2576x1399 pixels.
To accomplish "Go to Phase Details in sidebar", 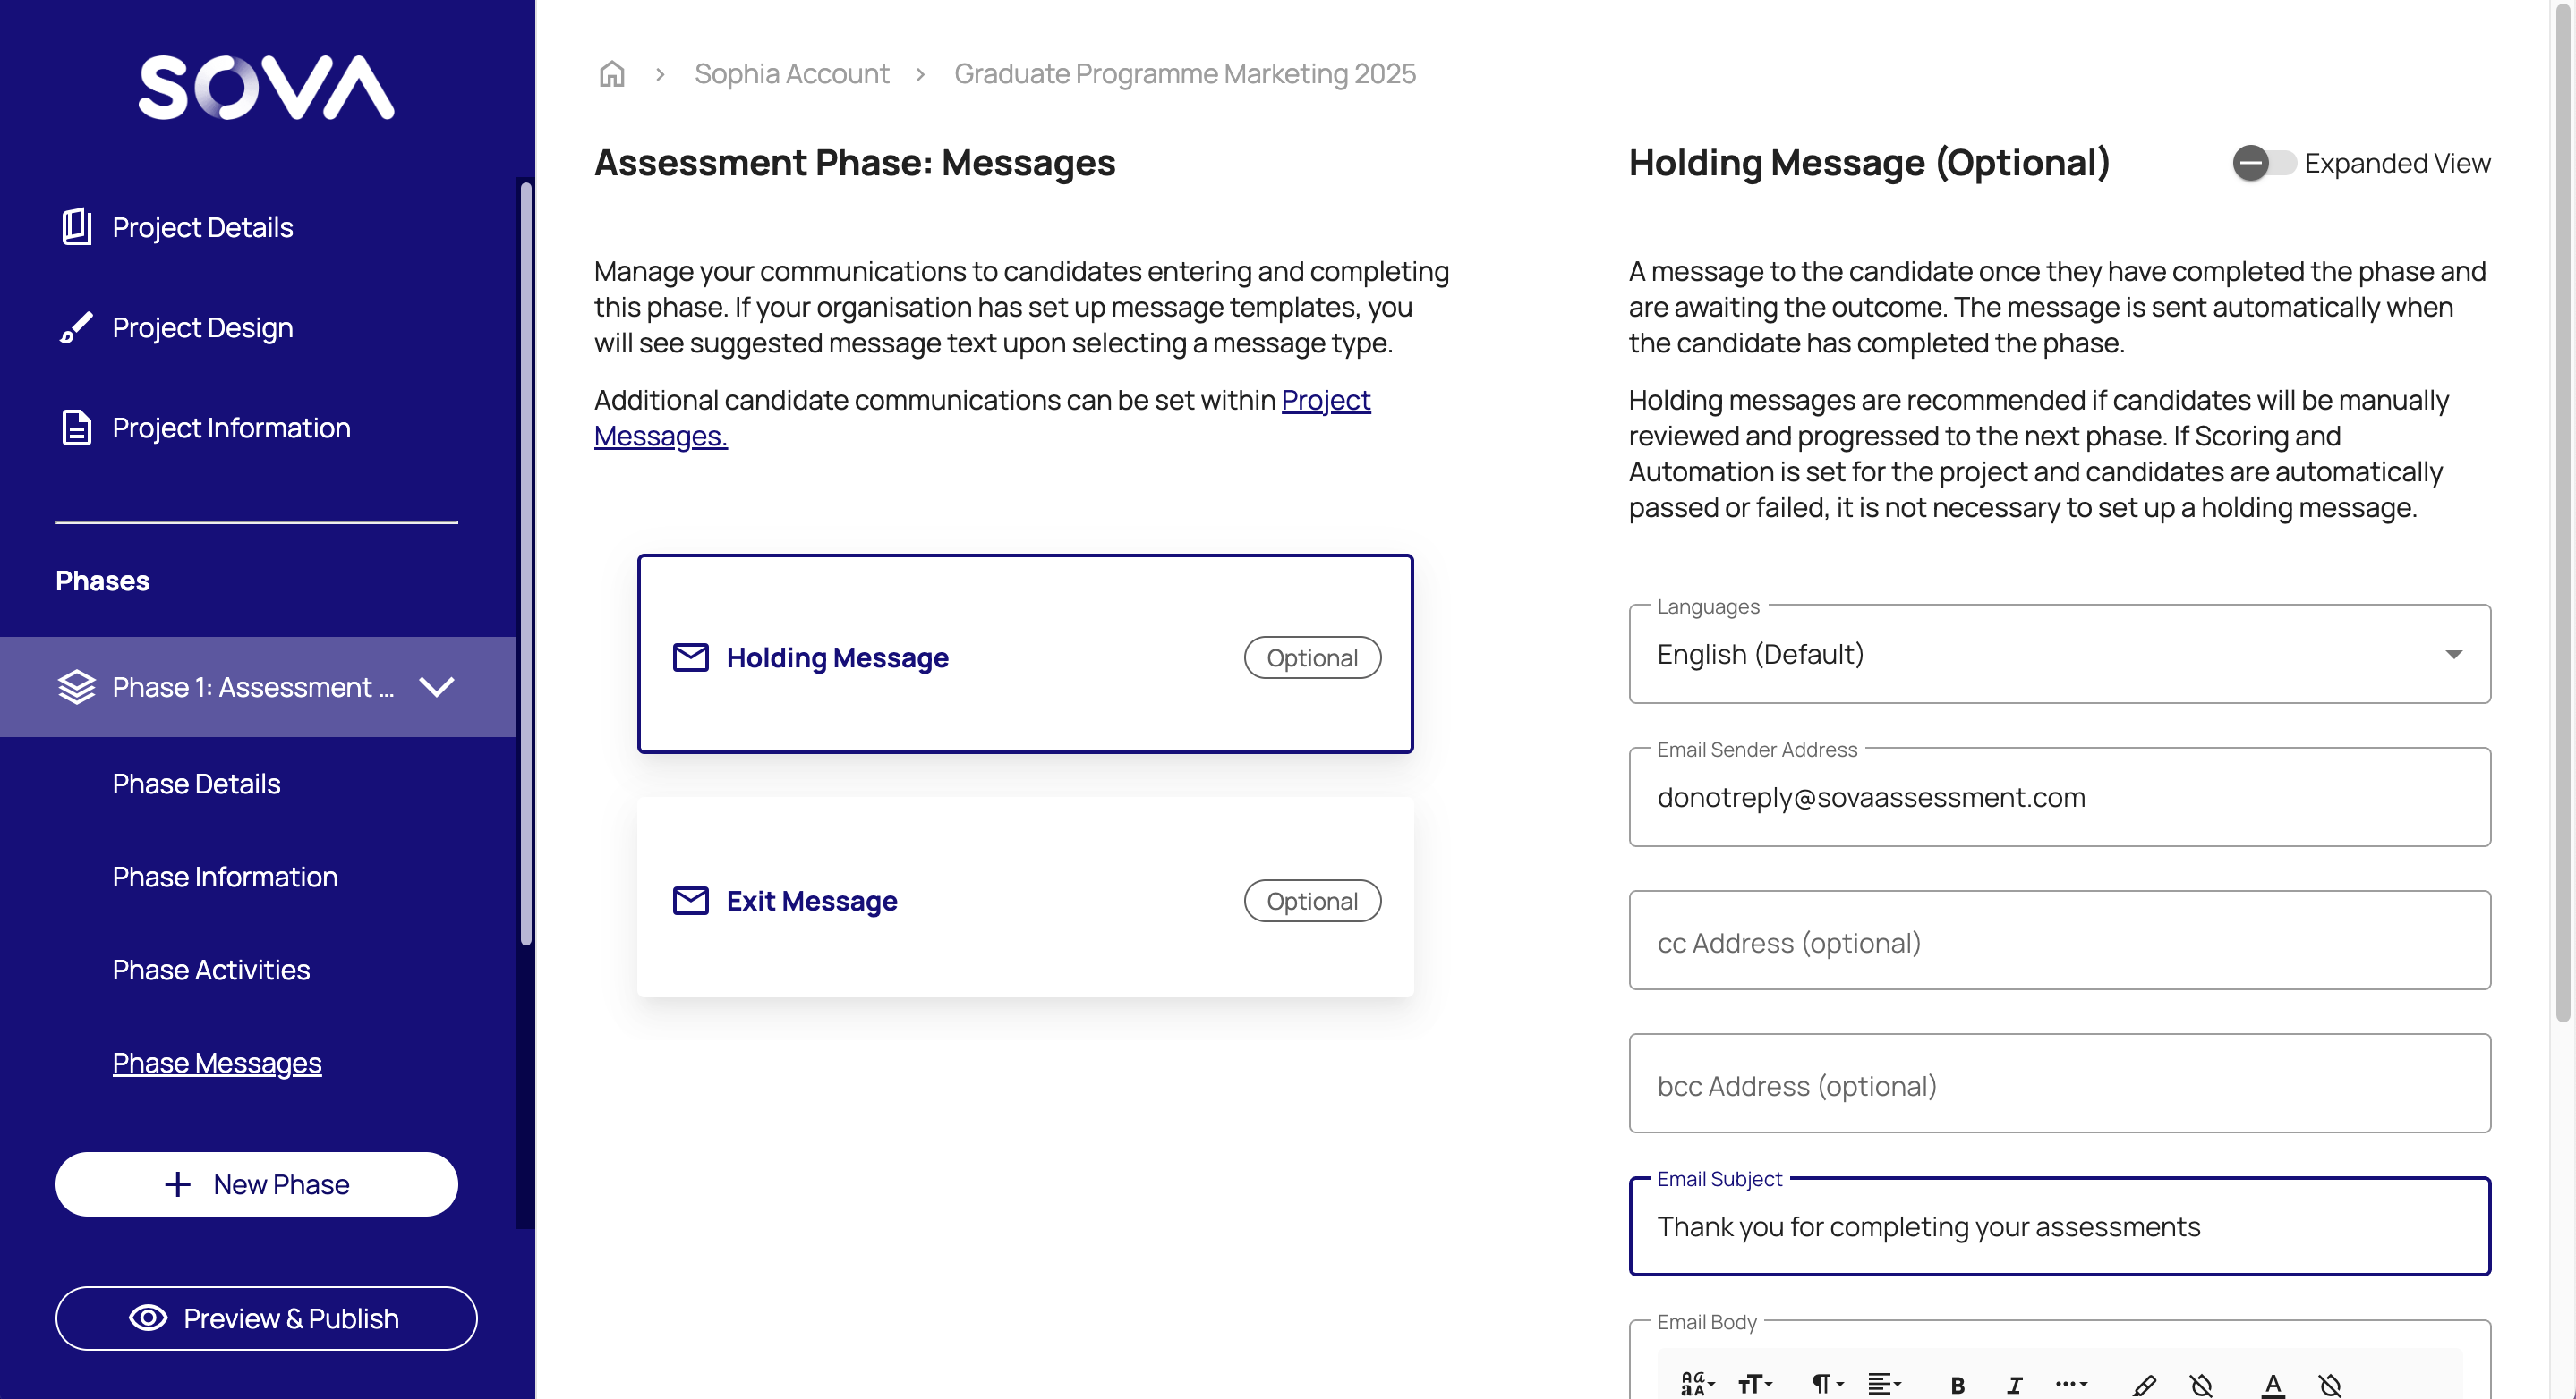I will [196, 784].
